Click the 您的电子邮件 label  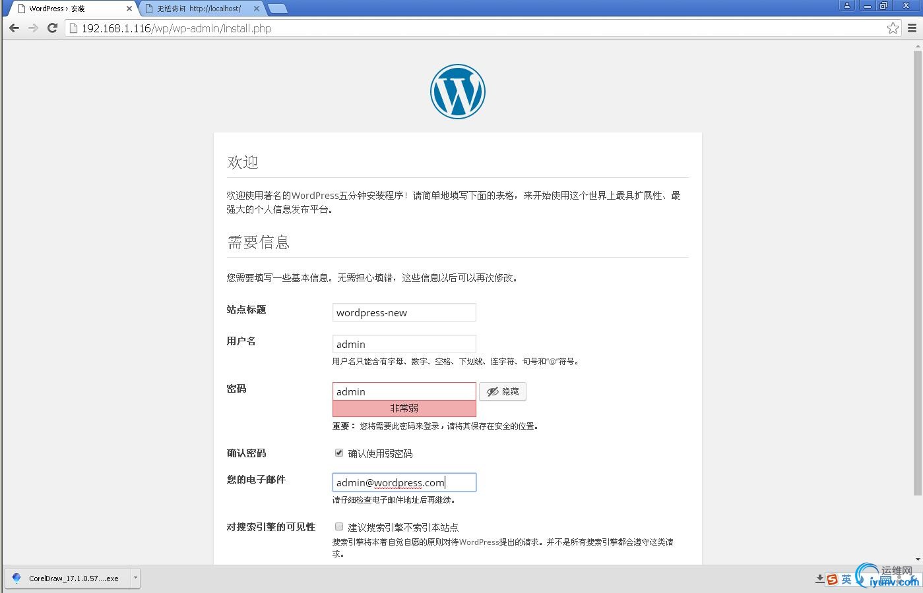pyautogui.click(x=256, y=480)
